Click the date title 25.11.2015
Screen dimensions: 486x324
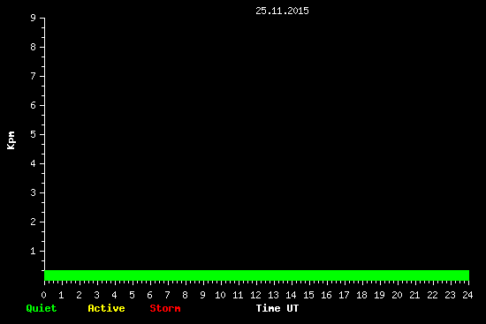tap(282, 11)
